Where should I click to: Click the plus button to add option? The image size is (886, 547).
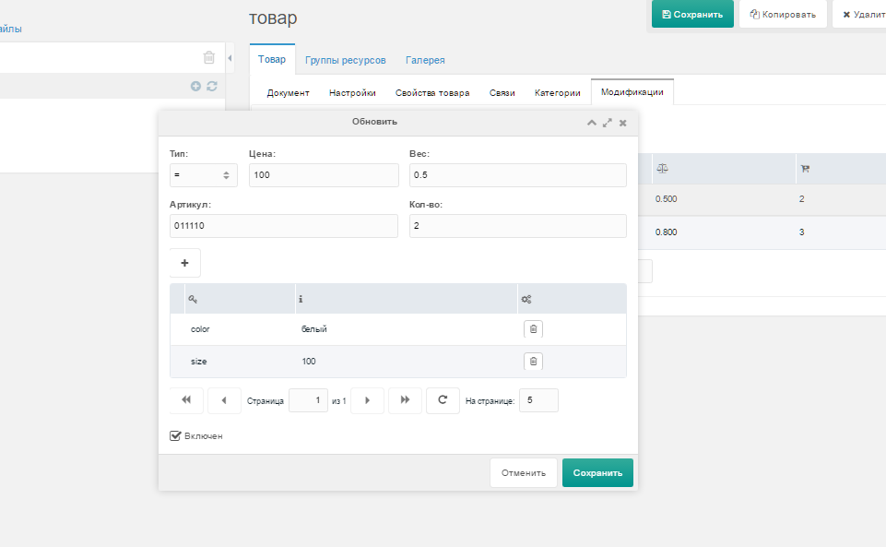click(184, 263)
